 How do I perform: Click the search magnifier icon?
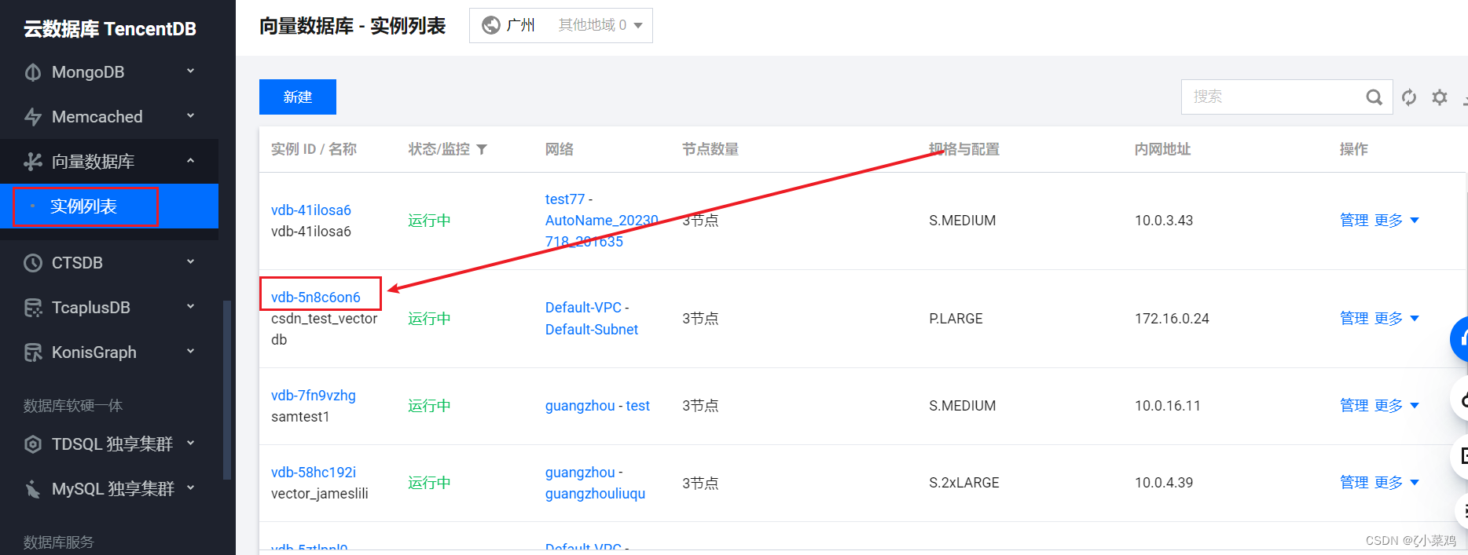[1374, 97]
